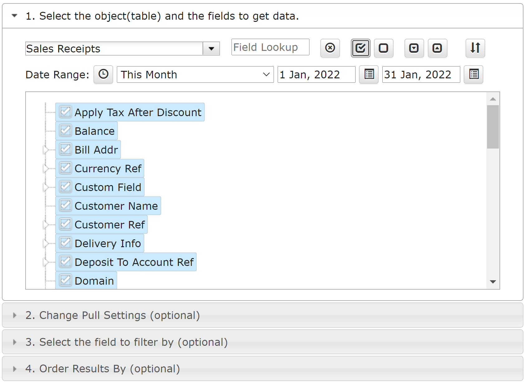This screenshot has width=526, height=382.
Task: Click the clock icon beside Date Range
Action: pos(103,74)
